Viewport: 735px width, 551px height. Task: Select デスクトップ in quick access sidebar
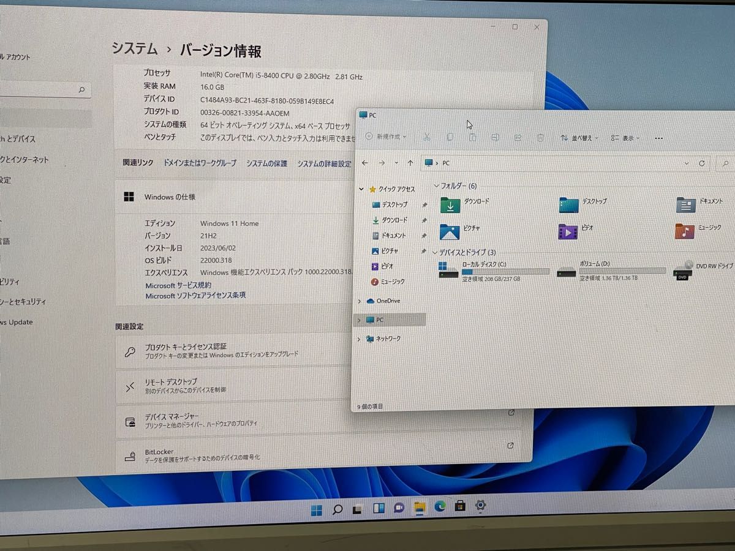[x=390, y=204]
